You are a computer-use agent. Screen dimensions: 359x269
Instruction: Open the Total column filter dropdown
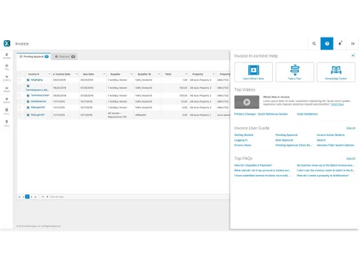tap(186, 74)
